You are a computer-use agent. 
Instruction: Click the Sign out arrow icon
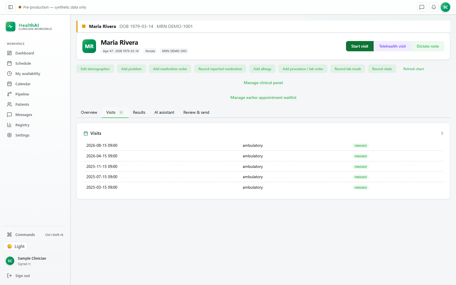coord(9,276)
